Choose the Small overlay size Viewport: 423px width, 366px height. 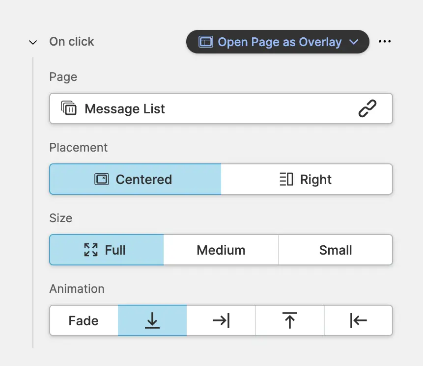(336, 250)
